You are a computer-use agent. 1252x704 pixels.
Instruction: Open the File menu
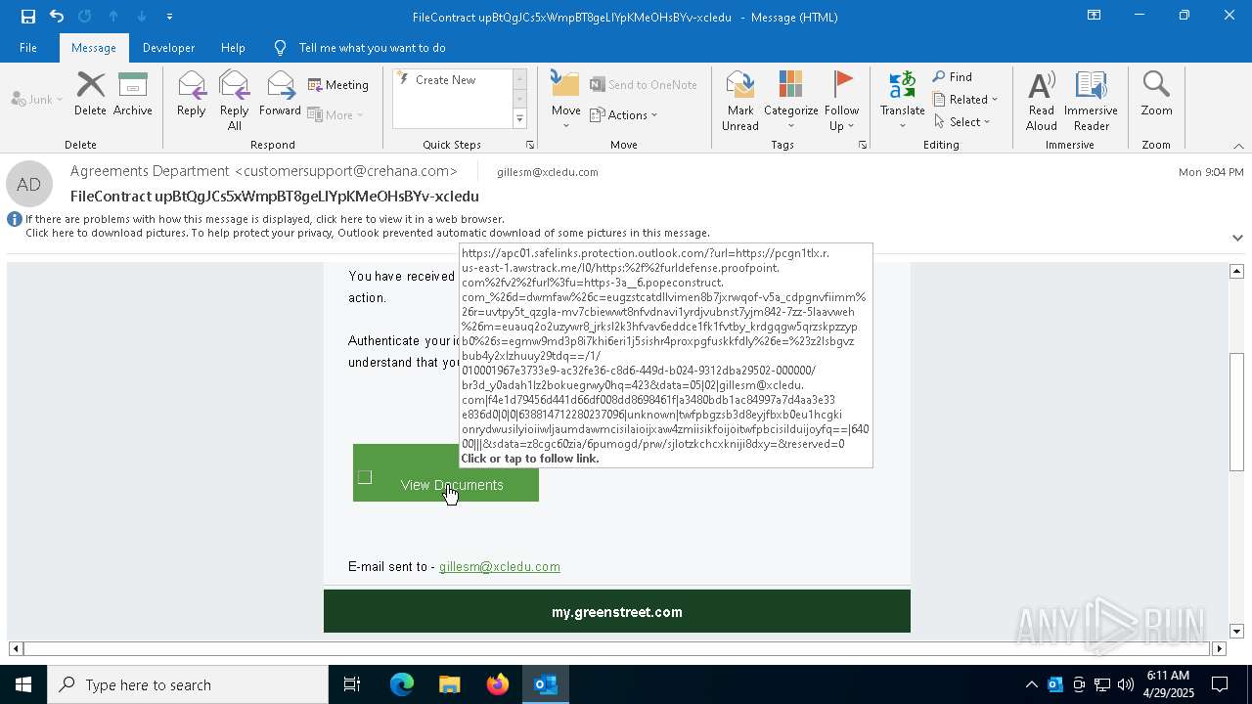[x=28, y=47]
